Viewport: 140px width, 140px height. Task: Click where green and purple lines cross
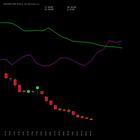106,46
